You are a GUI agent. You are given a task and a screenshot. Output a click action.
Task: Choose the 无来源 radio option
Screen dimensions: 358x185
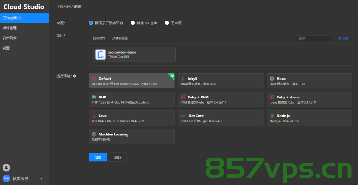tap(167, 23)
